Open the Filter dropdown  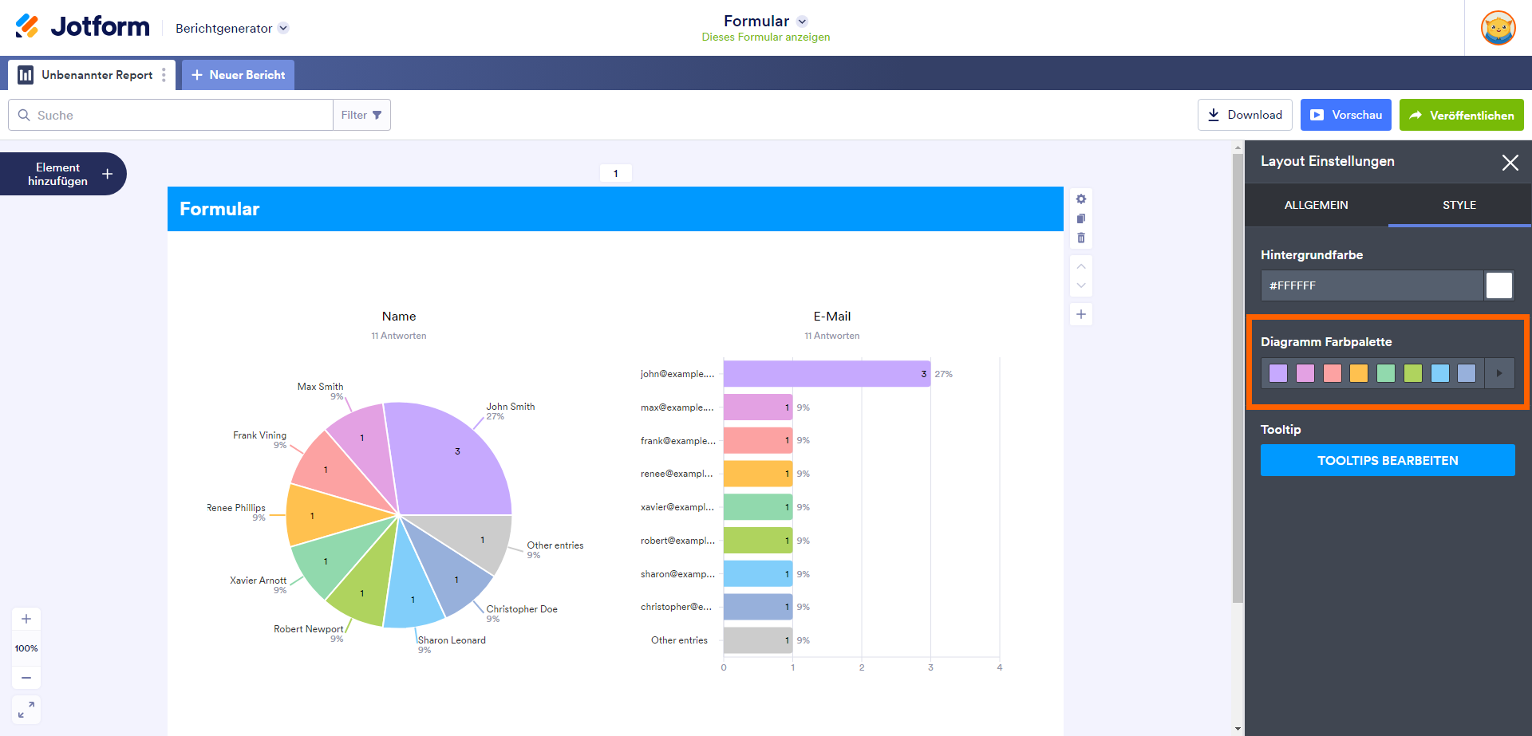361,115
